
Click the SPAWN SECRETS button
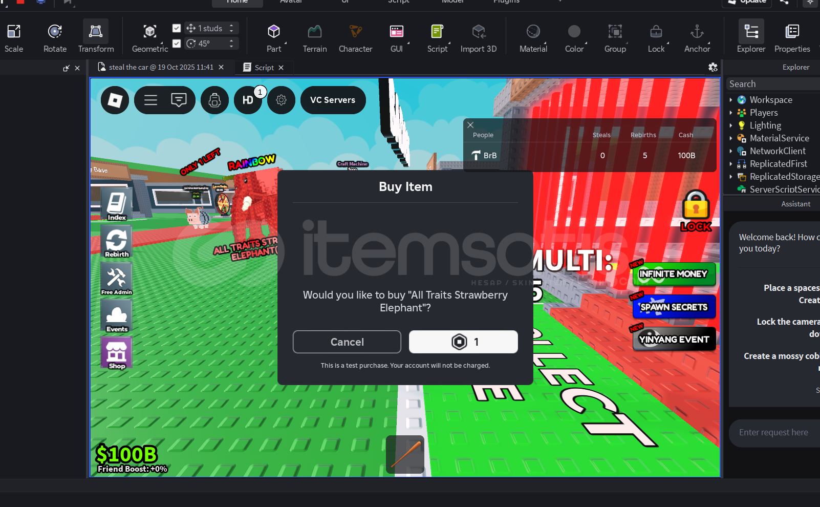point(674,307)
